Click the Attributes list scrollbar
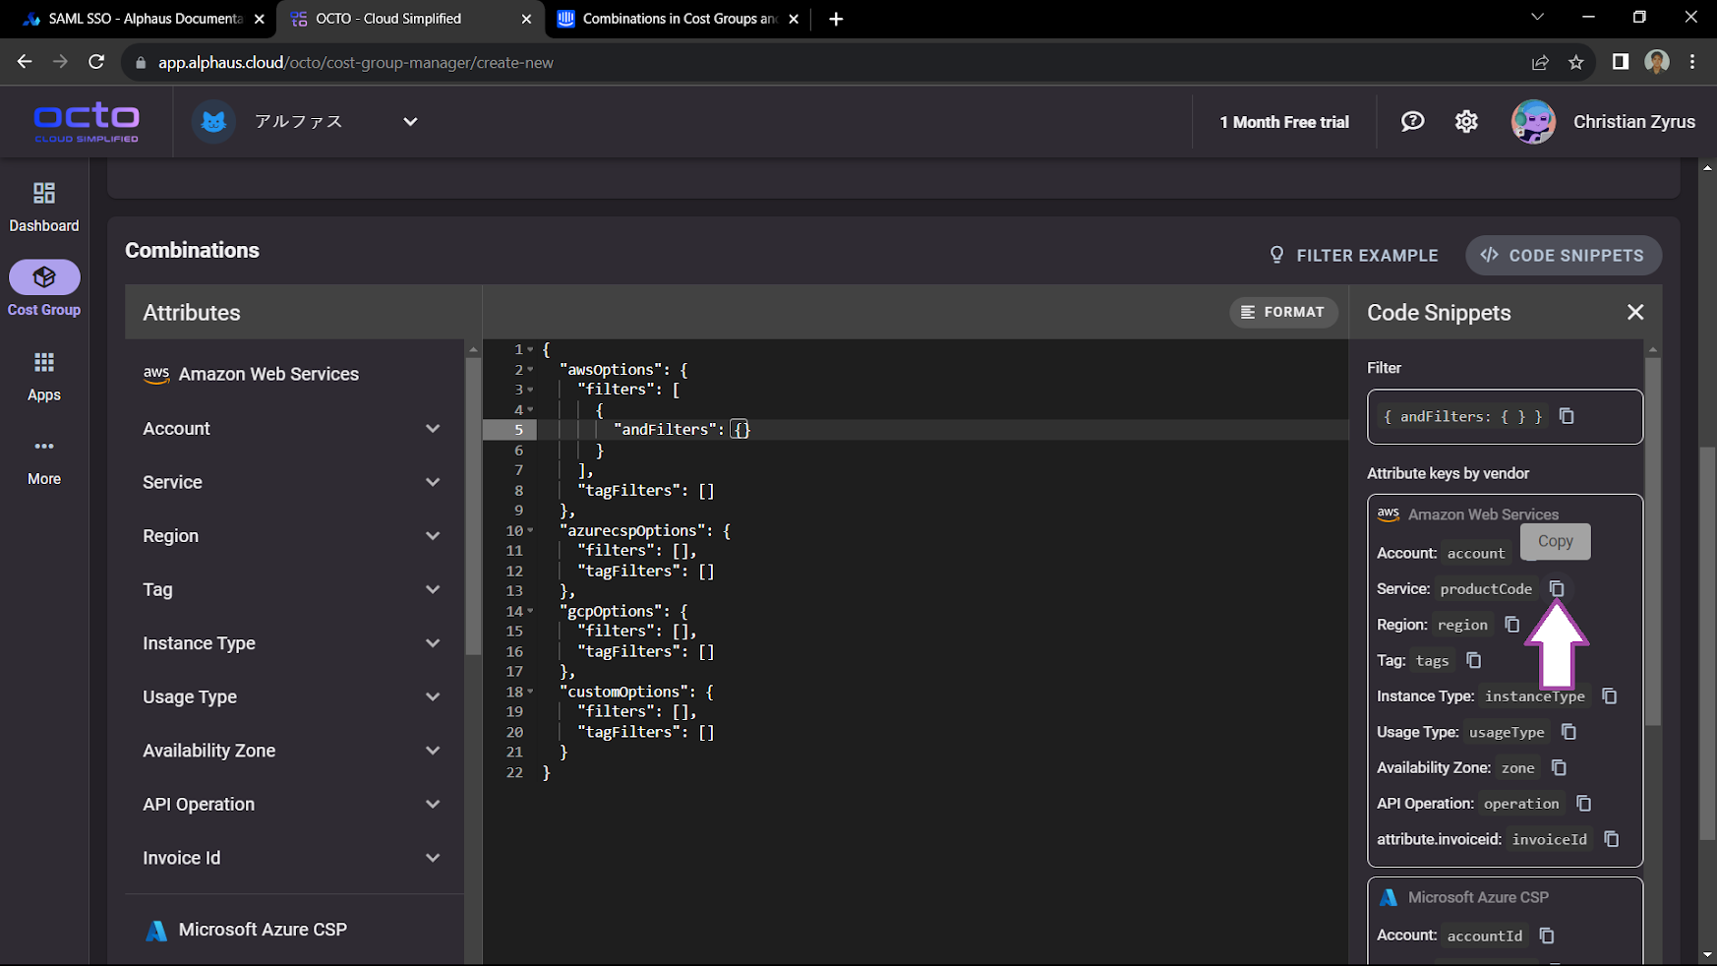Image resolution: width=1717 pixels, height=966 pixels. (473, 507)
